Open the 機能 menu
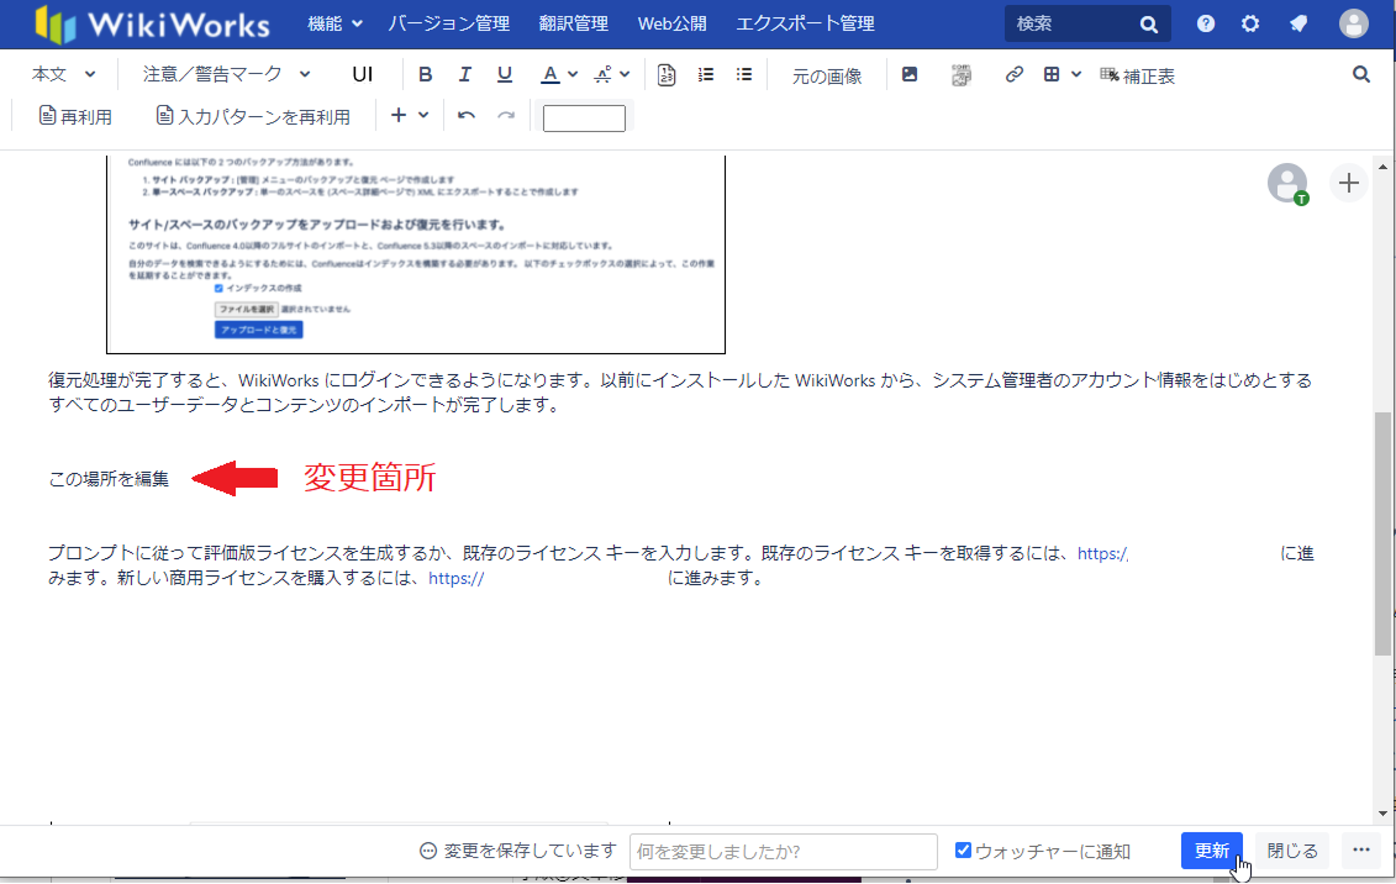This screenshot has width=1396, height=884. [x=335, y=24]
